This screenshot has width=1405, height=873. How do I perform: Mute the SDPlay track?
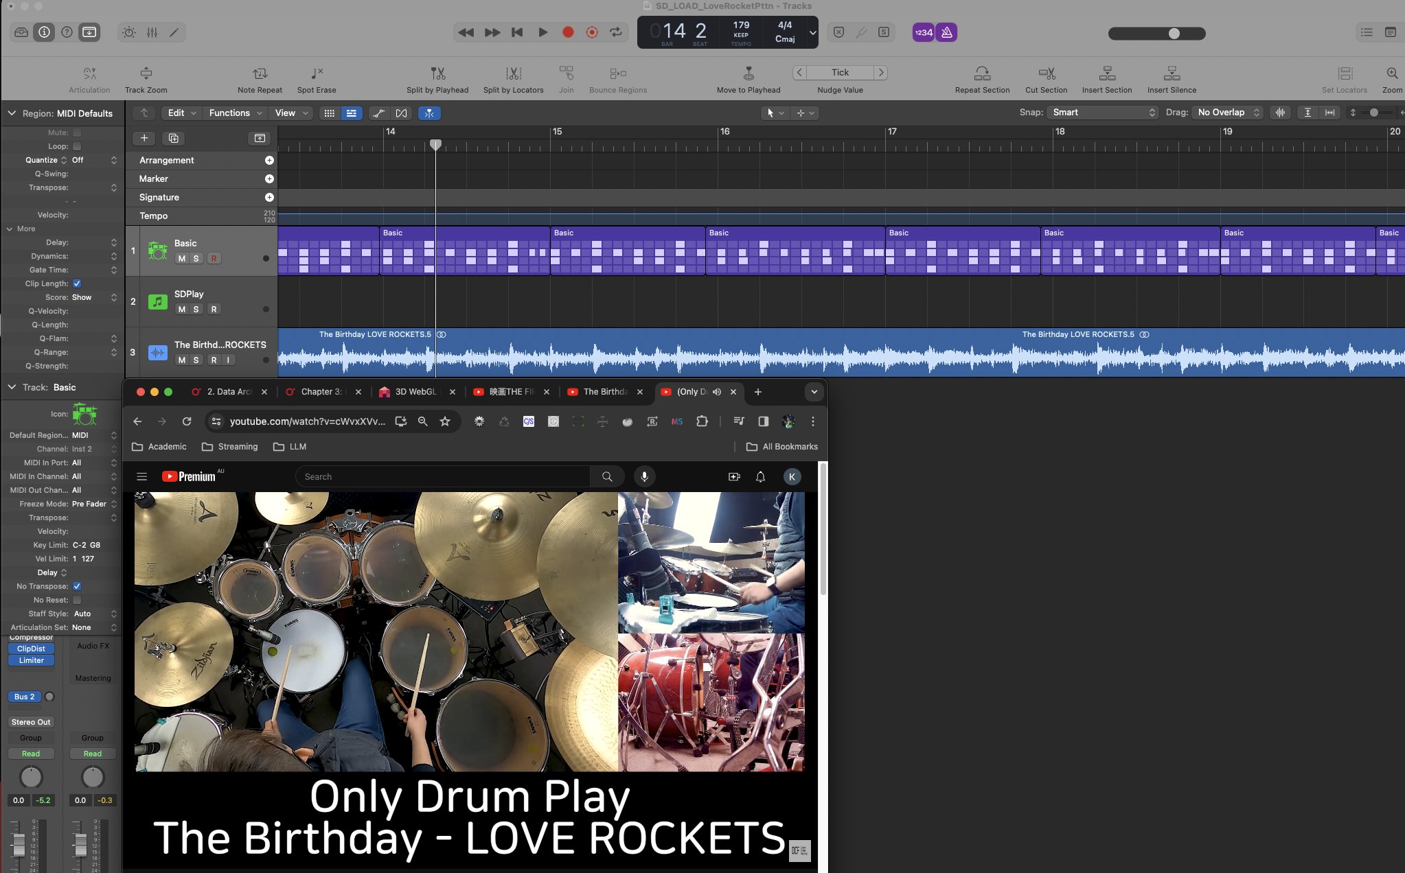(181, 310)
